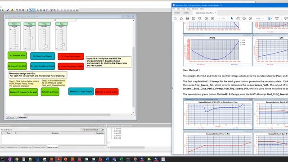The height and width of the screenshot is (162, 288).
Task: Click the comment bubble icon in Acrobat
Action: 286,18
